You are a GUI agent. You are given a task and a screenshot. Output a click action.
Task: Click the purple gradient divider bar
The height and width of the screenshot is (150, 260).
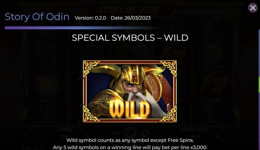pos(81,28)
